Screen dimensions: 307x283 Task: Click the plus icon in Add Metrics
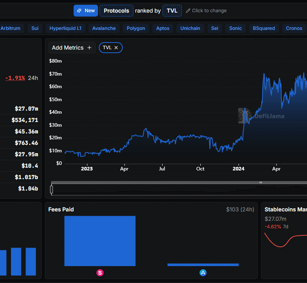89,48
